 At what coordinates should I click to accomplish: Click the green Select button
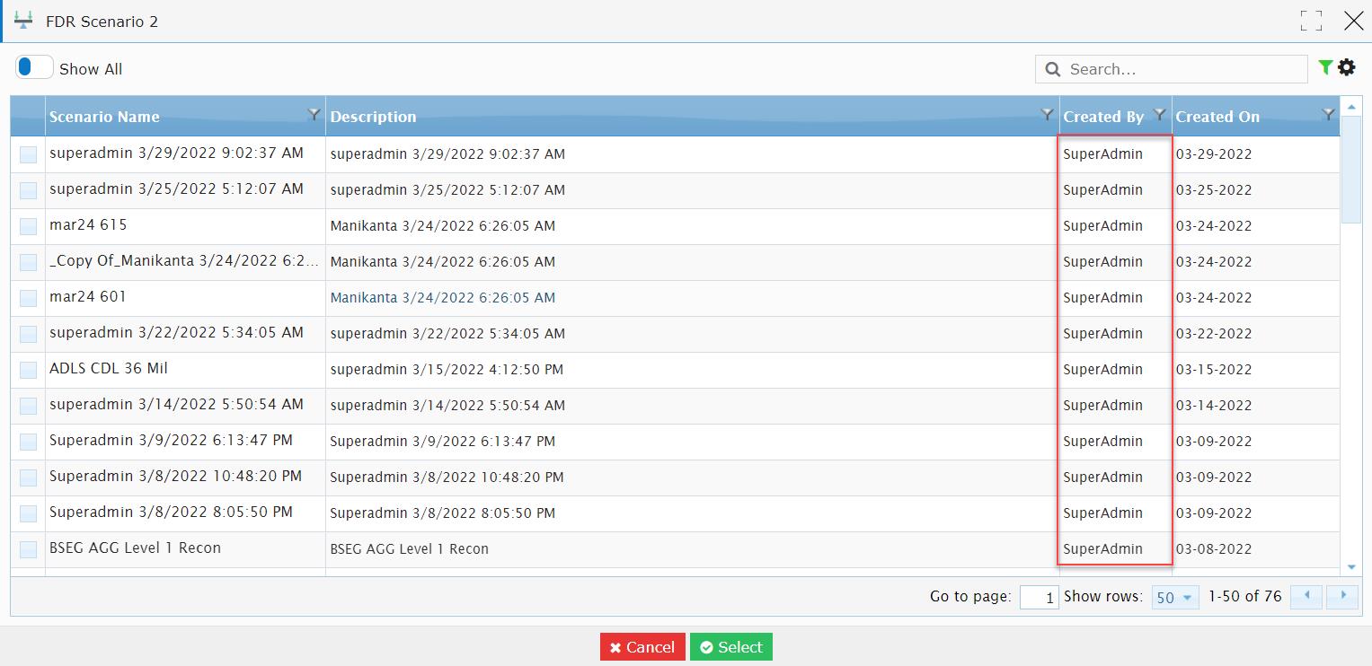click(x=731, y=647)
